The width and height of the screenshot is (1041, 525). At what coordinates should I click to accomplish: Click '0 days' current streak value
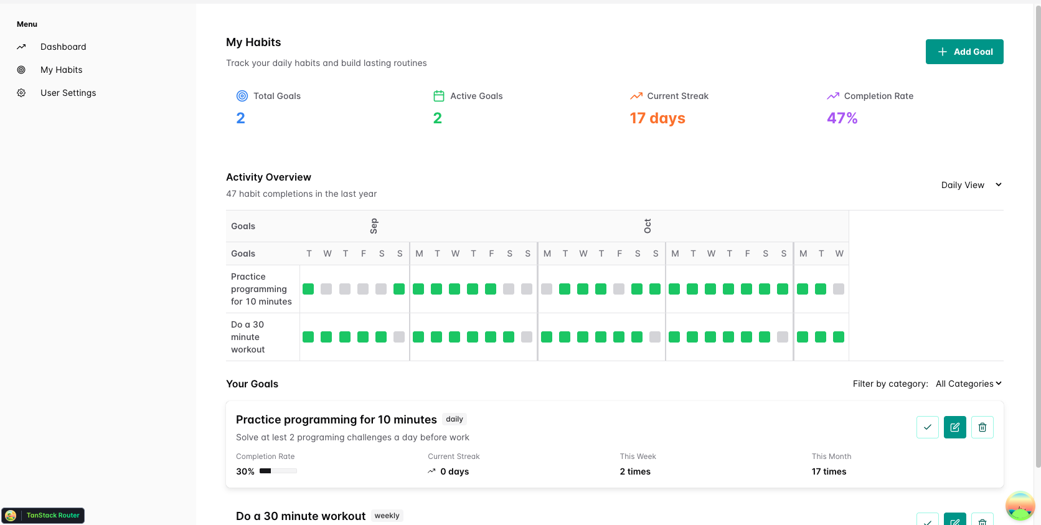click(455, 471)
